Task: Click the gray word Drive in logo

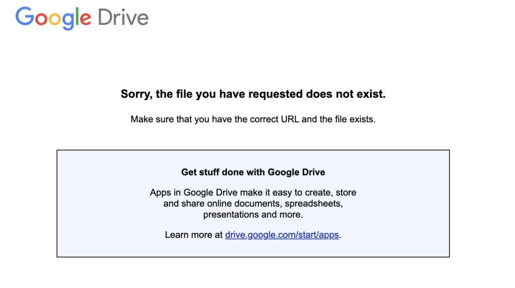Action: tap(123, 18)
